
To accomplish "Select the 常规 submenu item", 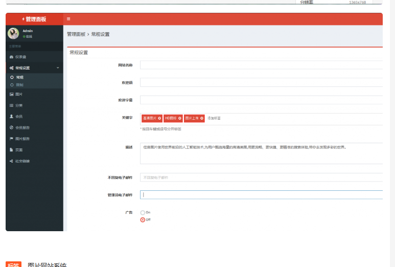I will click(19, 77).
